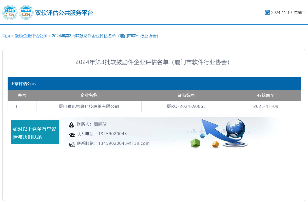This screenshot has width=308, height=205.
Task: Click the contact name 周晓瑜
Action: coord(100,124)
